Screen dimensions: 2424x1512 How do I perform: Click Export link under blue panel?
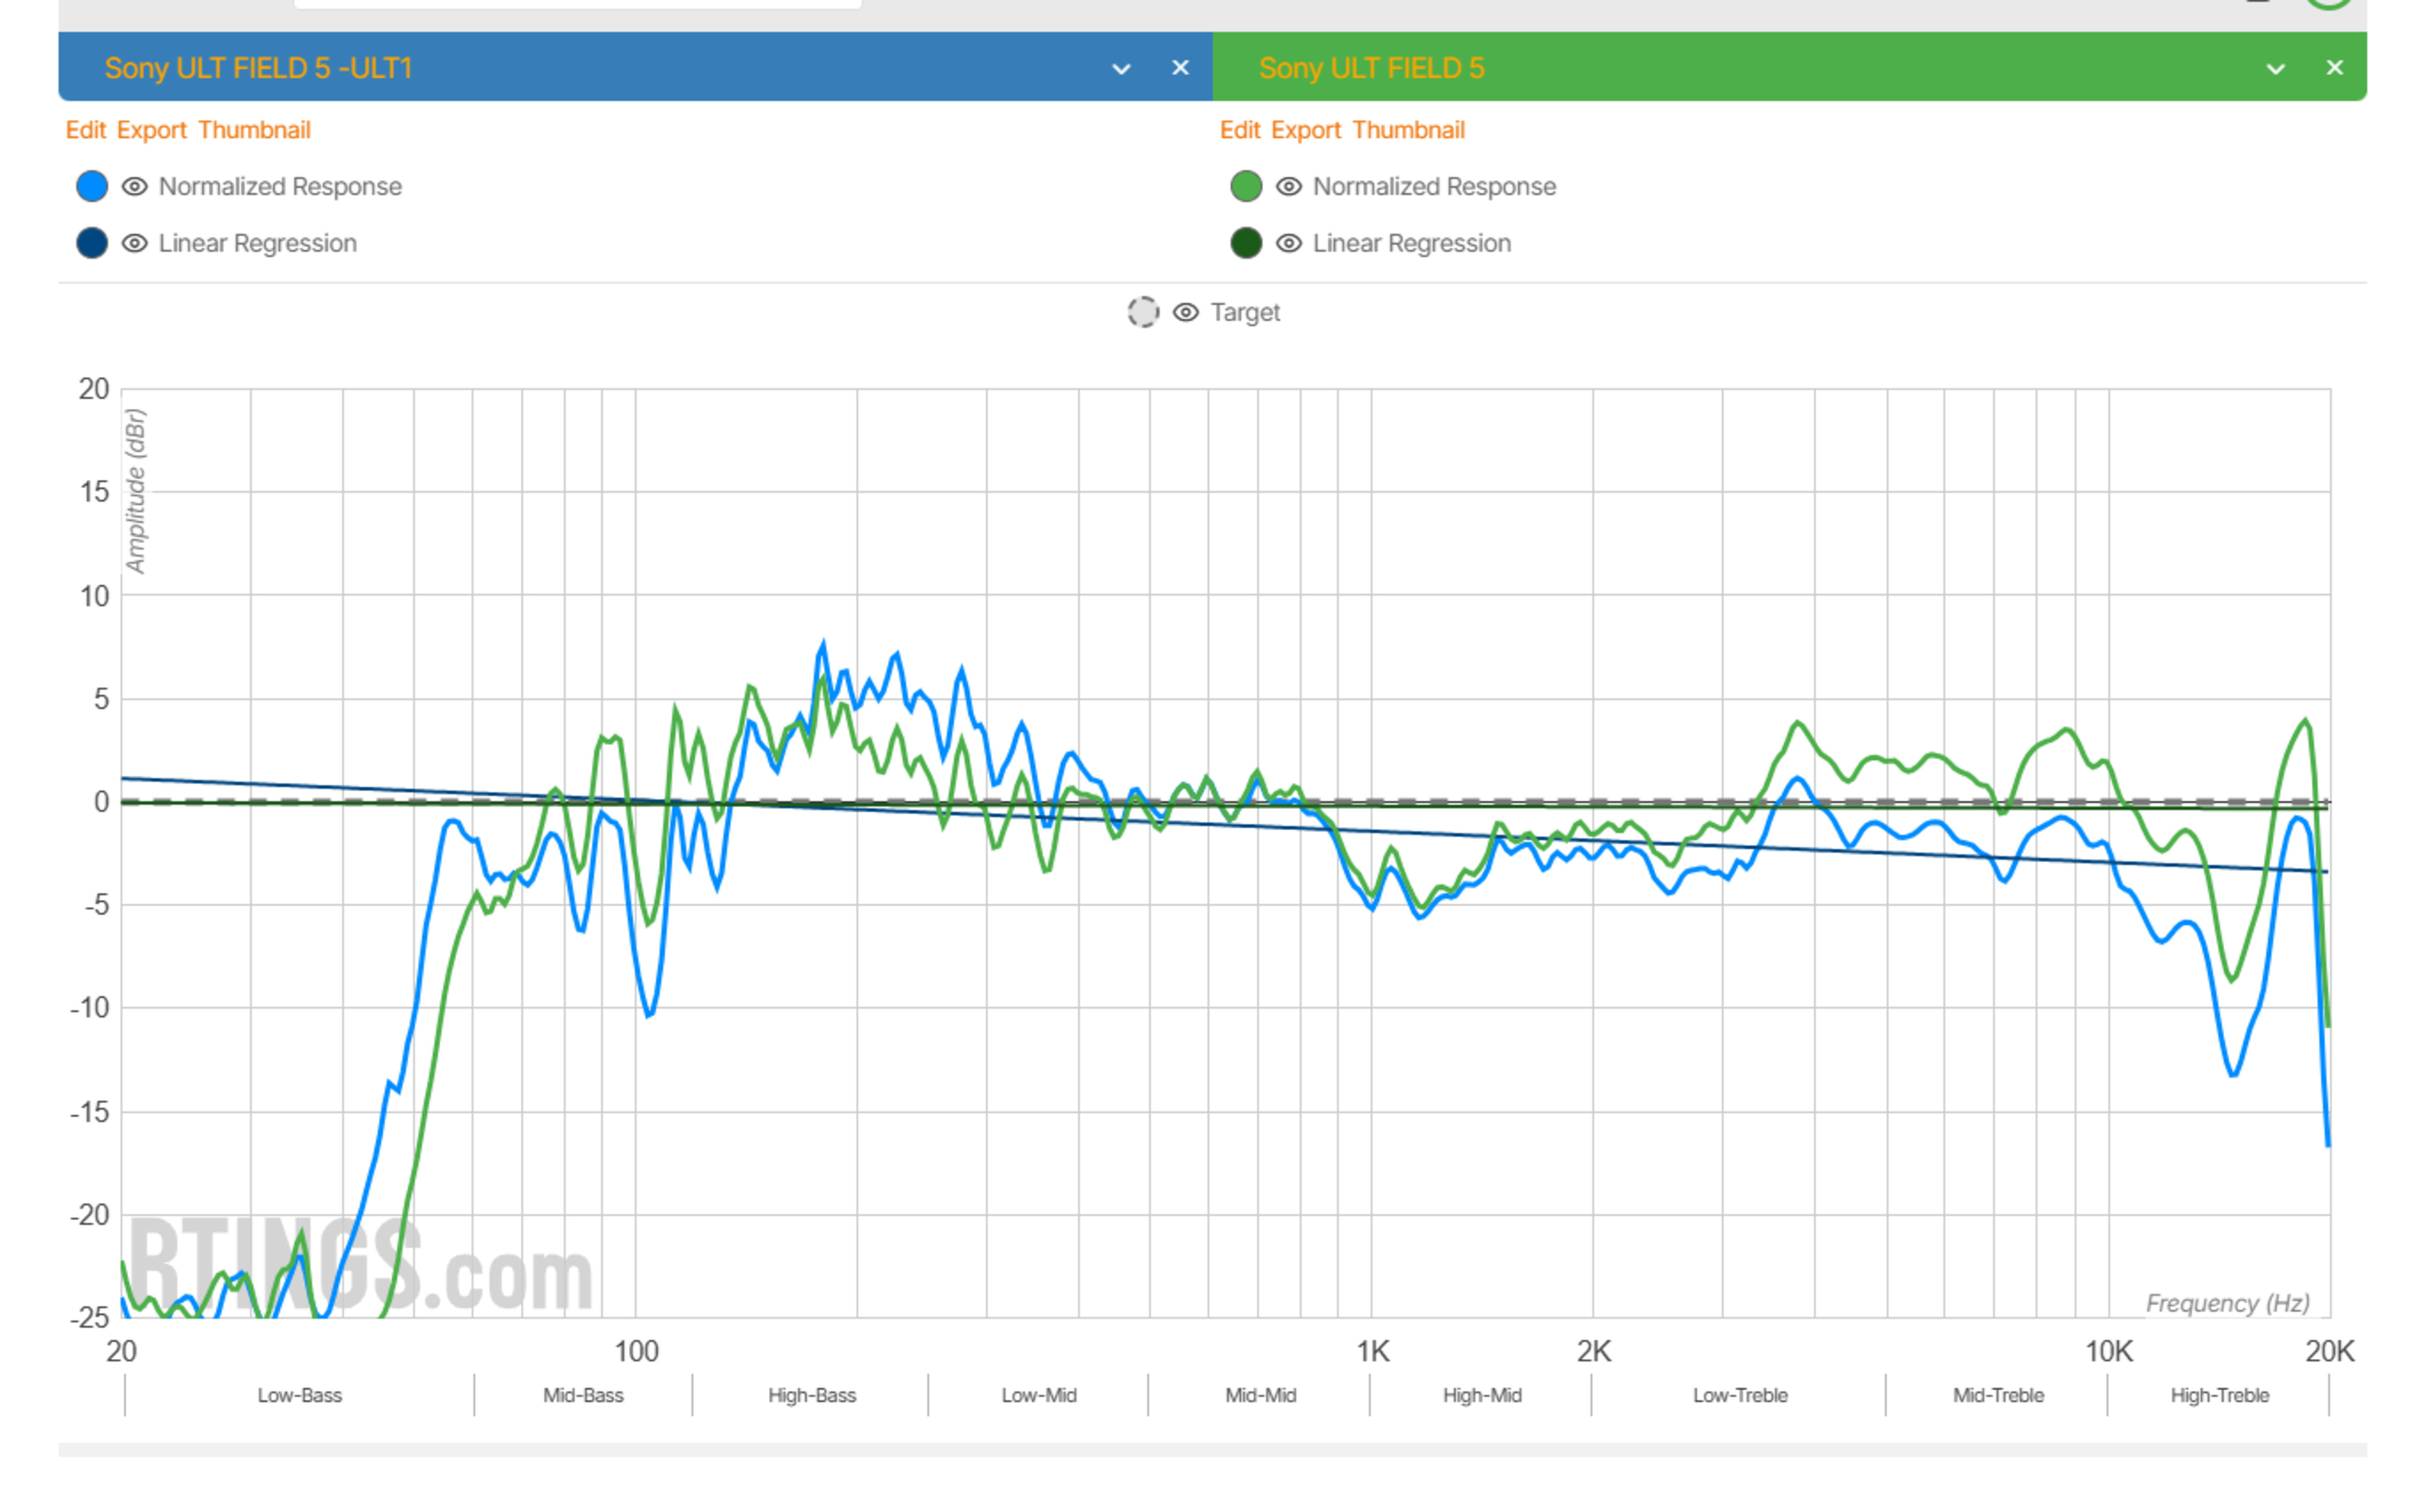(152, 130)
